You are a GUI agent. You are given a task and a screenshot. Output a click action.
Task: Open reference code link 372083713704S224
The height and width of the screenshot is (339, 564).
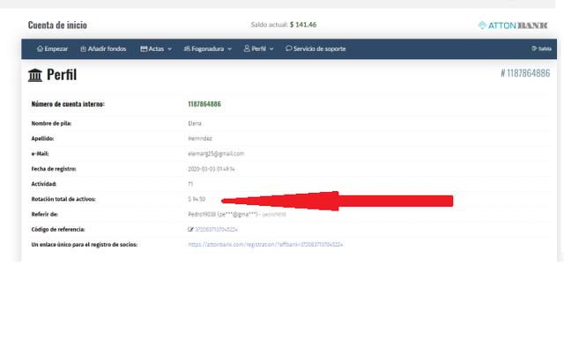click(216, 229)
